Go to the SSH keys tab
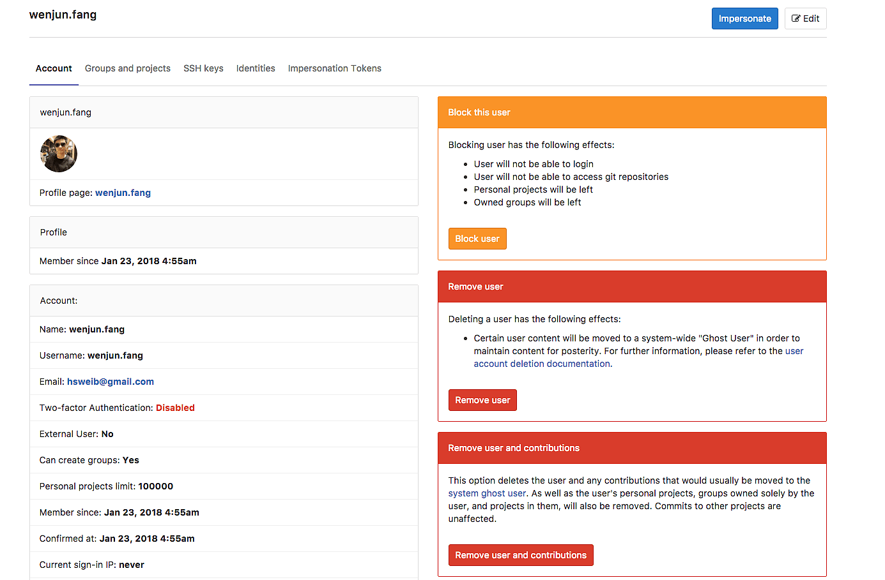Image resolution: width=885 pixels, height=580 pixels. pos(203,68)
